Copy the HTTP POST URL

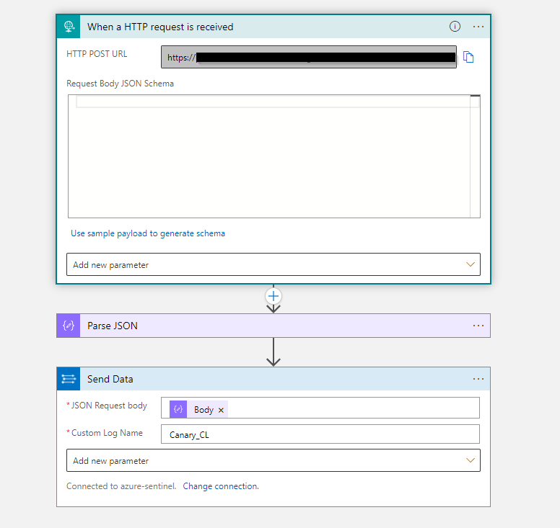pyautogui.click(x=468, y=58)
